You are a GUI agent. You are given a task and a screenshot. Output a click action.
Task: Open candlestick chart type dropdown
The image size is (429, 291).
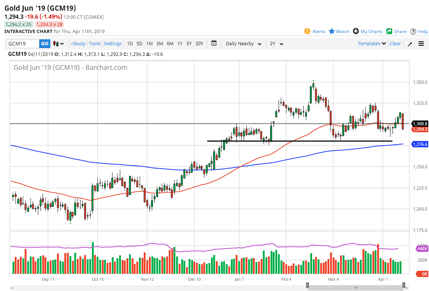(x=58, y=44)
